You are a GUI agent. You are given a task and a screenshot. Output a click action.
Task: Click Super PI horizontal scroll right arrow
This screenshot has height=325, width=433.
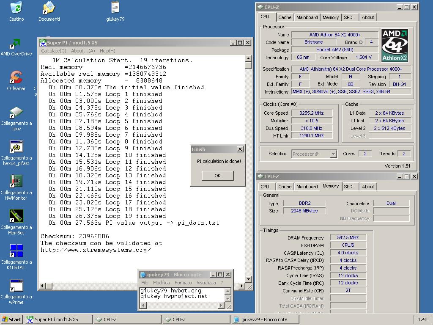point(242,286)
